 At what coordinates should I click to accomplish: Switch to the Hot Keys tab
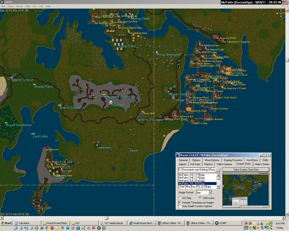click(x=195, y=164)
